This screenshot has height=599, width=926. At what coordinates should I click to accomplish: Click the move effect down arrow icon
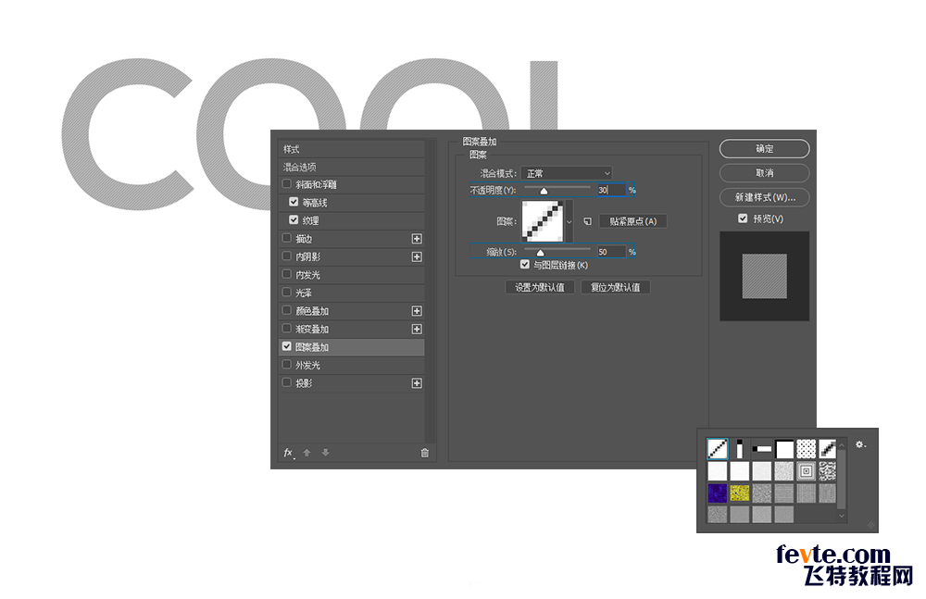pyautogui.click(x=325, y=453)
